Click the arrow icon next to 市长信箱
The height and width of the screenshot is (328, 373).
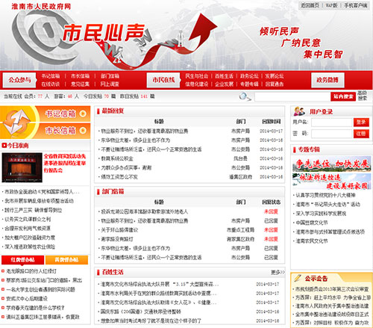(83, 130)
